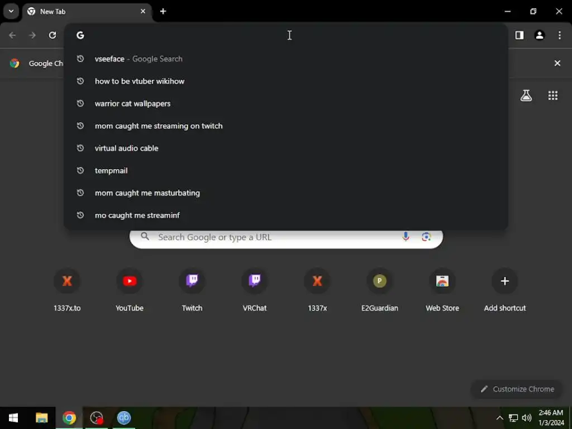Open Chrome three-dot menu
This screenshot has height=429, width=572.
click(560, 35)
